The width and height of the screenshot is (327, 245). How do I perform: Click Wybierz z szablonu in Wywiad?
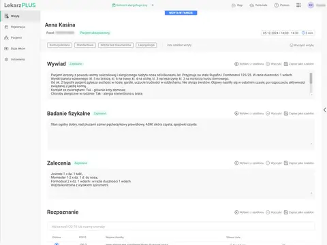[249, 64]
